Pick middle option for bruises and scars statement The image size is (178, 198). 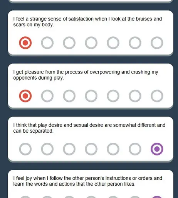[x=91, y=43]
